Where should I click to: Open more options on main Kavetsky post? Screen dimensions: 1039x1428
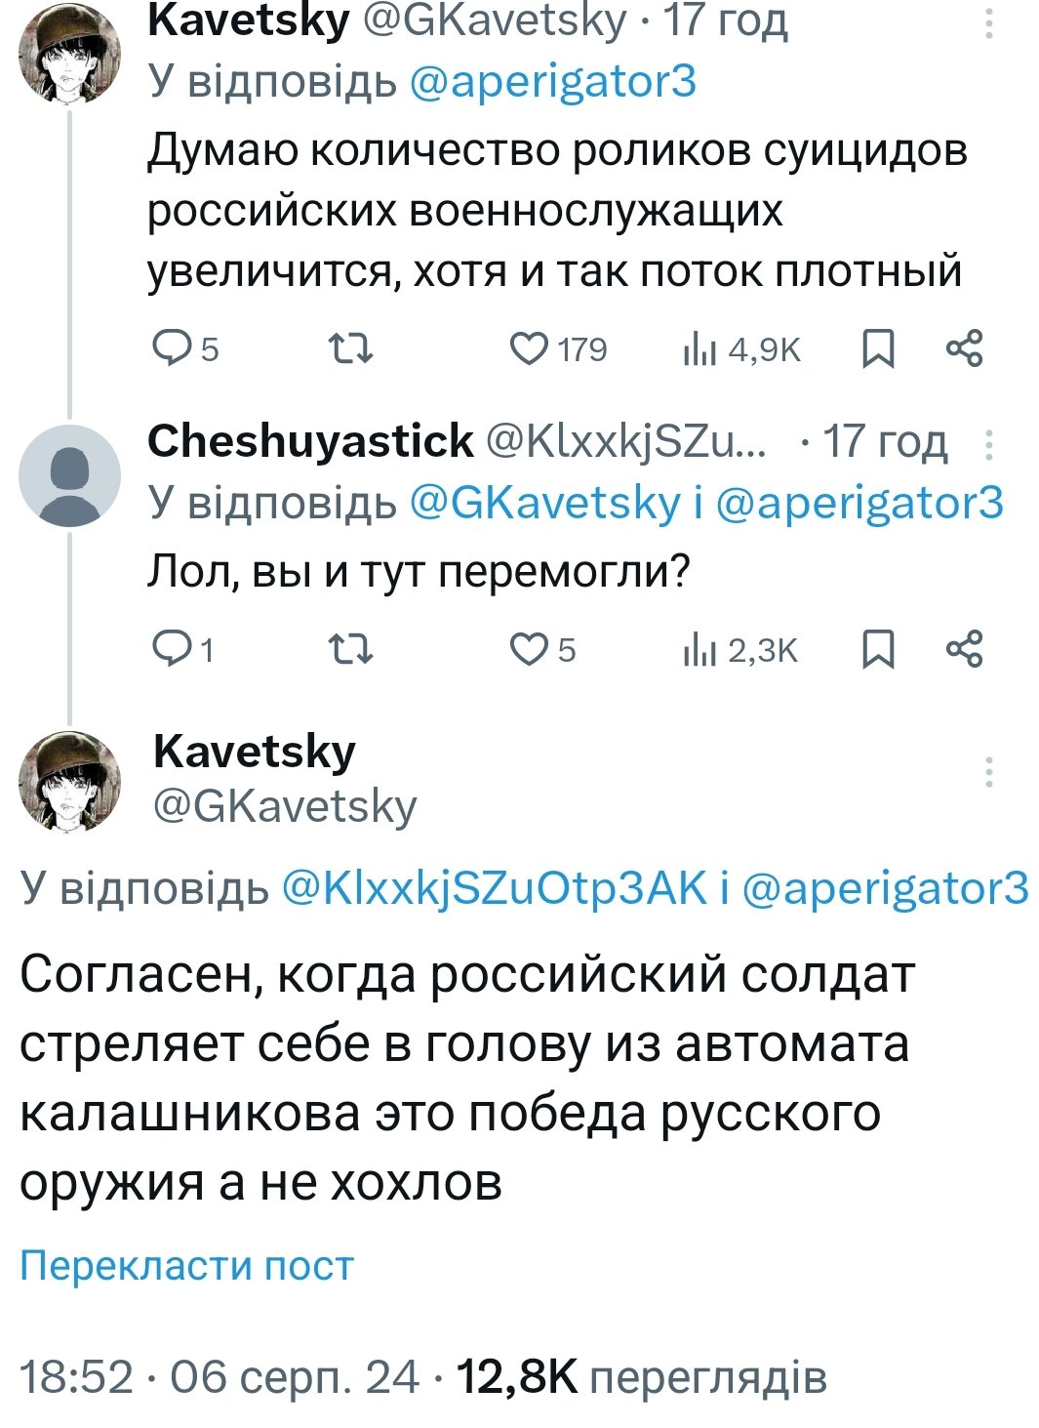988,771
